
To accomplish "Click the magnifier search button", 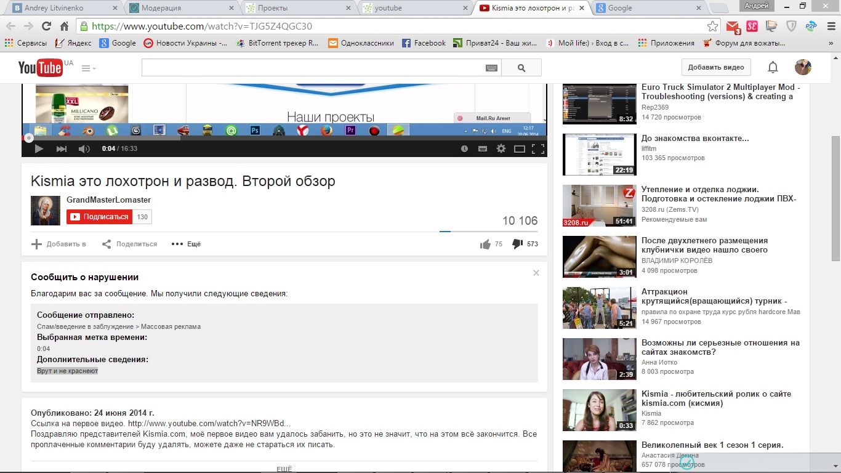I will point(521,68).
